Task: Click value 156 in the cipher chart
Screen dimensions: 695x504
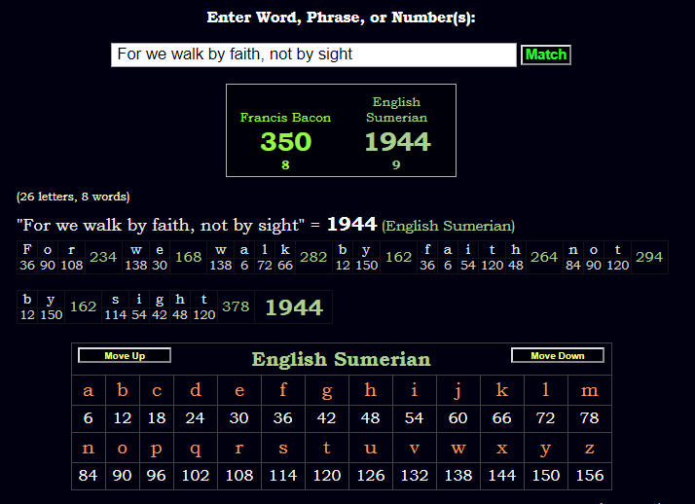Action: point(589,476)
